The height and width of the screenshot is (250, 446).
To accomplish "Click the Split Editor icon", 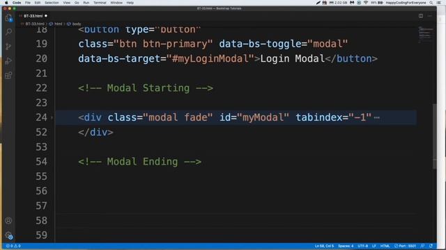I will coord(421,16).
